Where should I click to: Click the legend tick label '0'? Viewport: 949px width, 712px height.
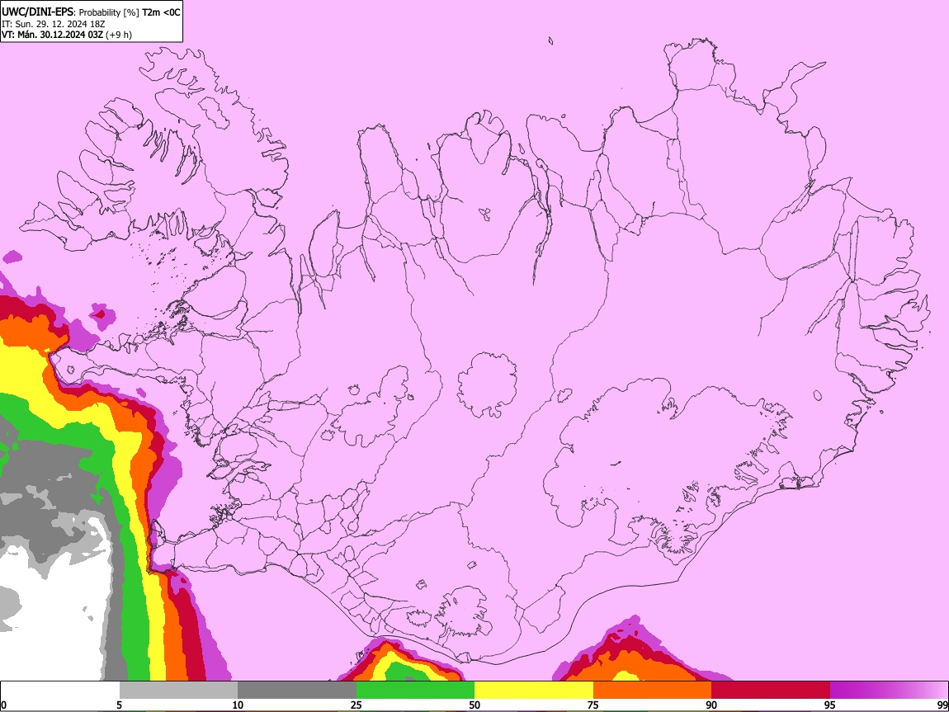(3, 705)
